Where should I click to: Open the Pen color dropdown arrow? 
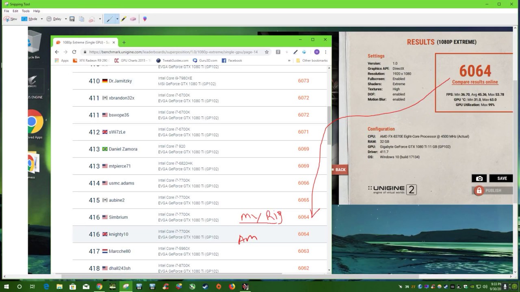(x=117, y=19)
